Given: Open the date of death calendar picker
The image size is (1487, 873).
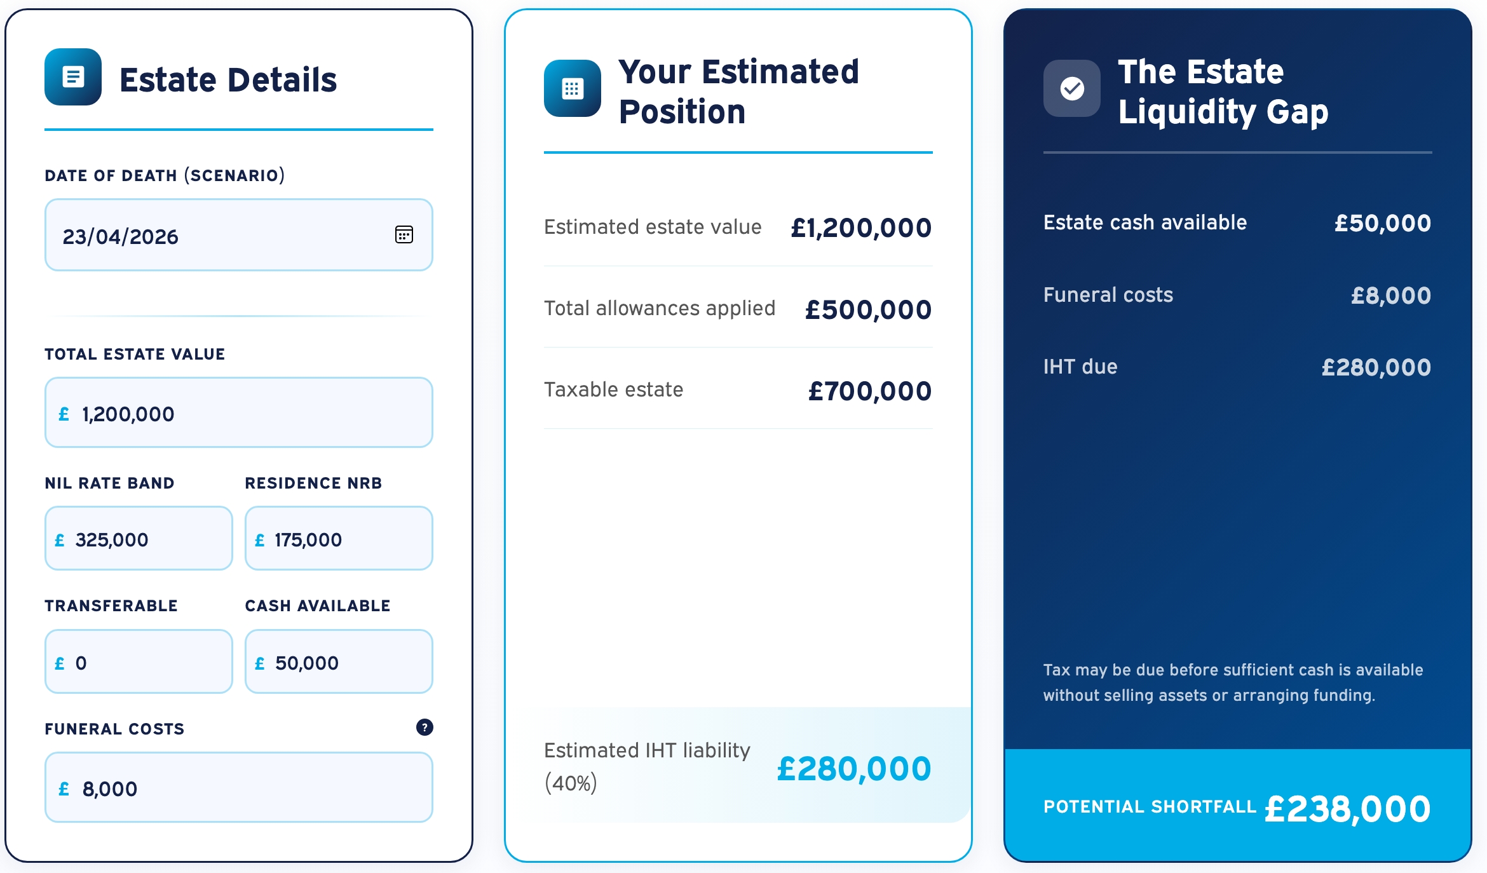Looking at the screenshot, I should tap(404, 235).
